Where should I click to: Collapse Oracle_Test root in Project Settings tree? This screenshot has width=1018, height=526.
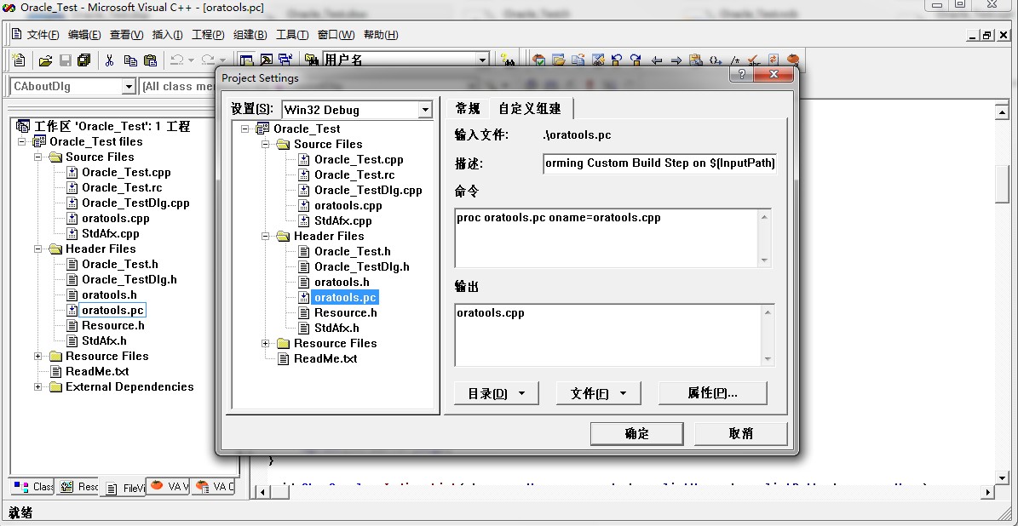tap(244, 129)
